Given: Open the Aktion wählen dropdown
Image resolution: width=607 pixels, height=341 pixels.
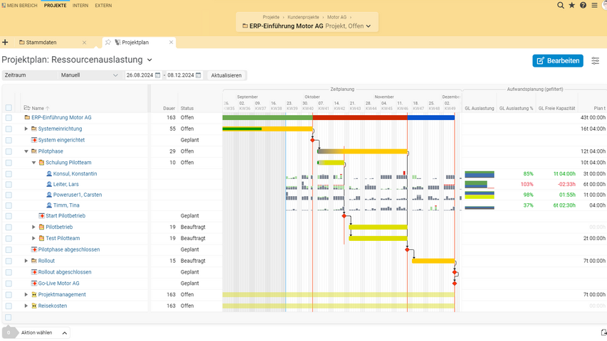Looking at the screenshot, I should point(44,332).
